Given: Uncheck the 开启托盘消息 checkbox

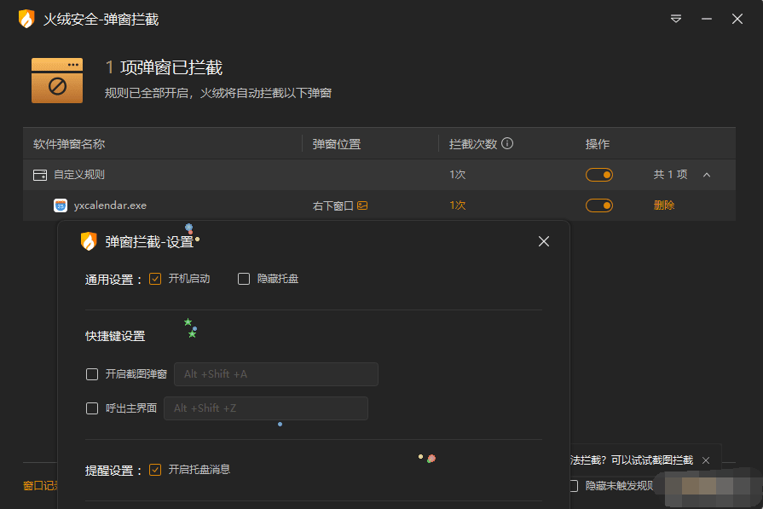Looking at the screenshot, I should tap(155, 470).
